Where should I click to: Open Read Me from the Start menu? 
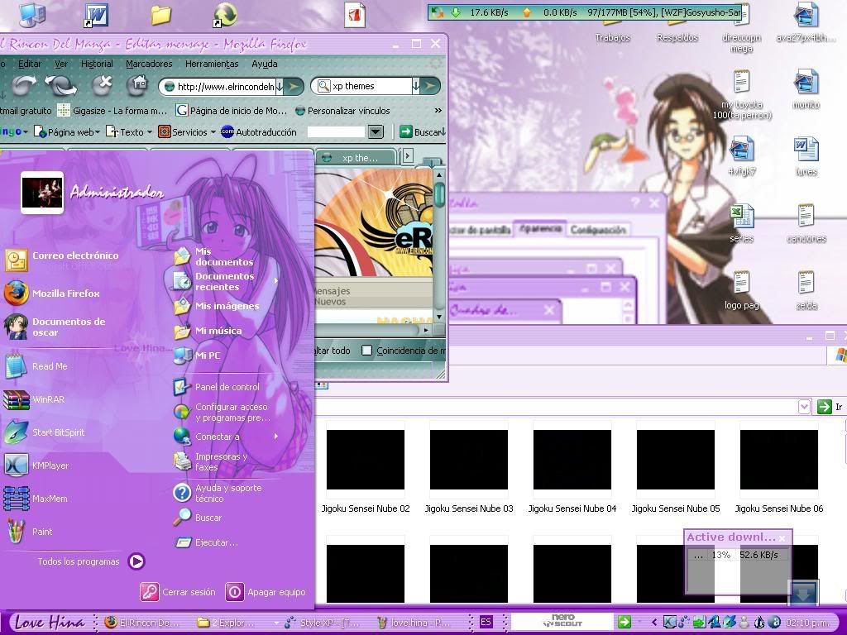(x=36, y=366)
